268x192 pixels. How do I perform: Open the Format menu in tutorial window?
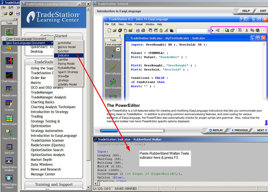pyautogui.click(x=139, y=24)
